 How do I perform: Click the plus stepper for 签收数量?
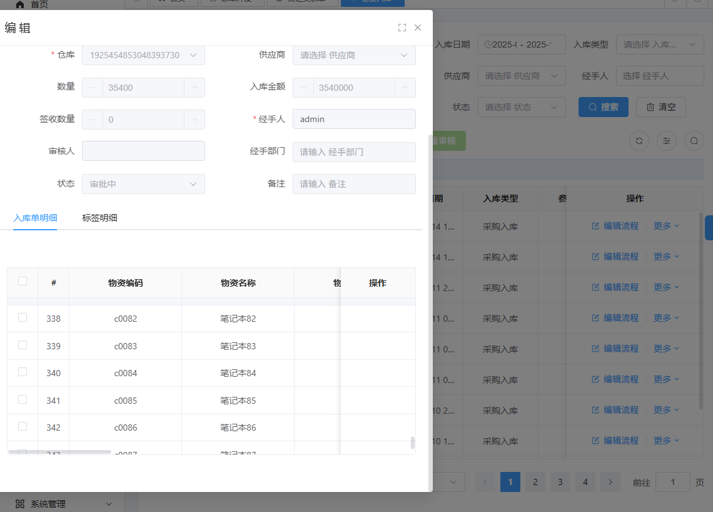195,120
